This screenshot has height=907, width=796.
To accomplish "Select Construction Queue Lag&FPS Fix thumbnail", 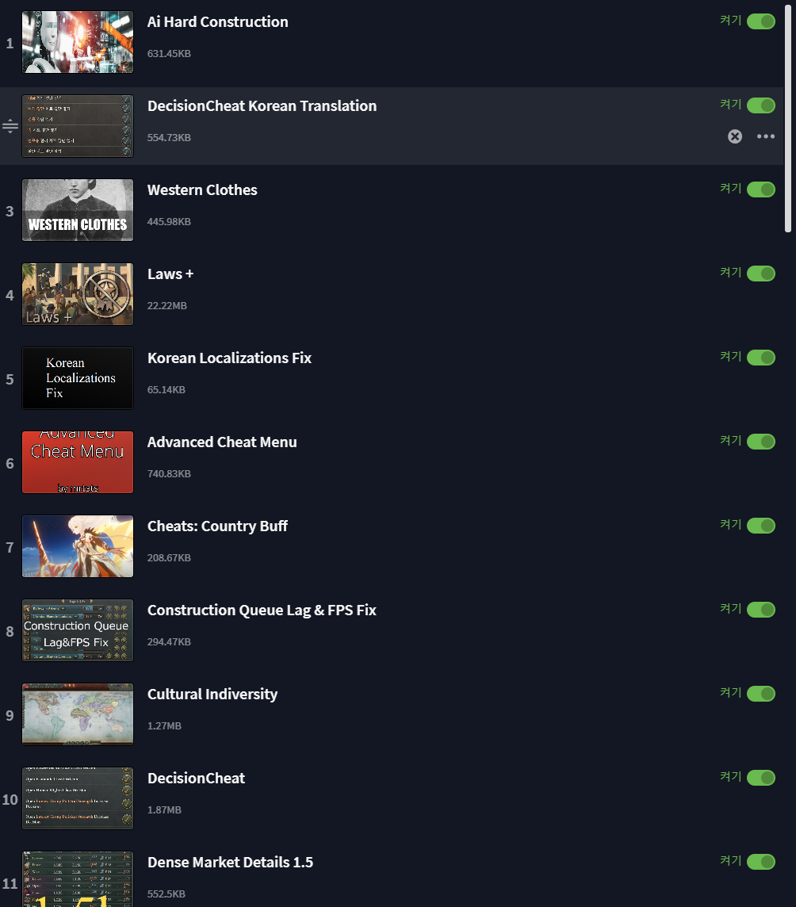I will (x=78, y=630).
